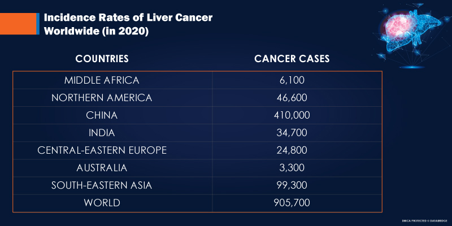452x226 pixels.
Task: Click the MIDDLE AFRICA row label
Action: pos(102,80)
